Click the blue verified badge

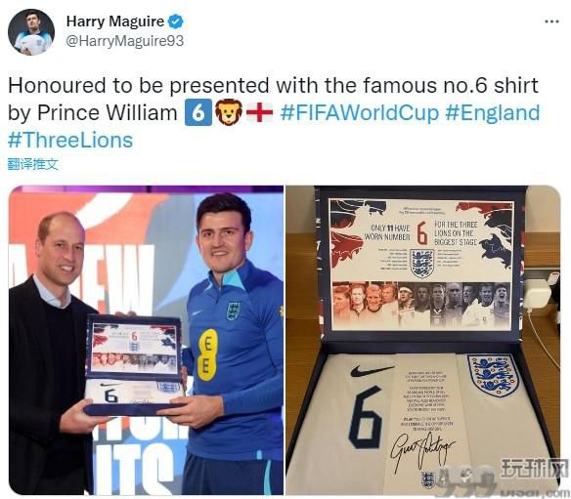176,21
